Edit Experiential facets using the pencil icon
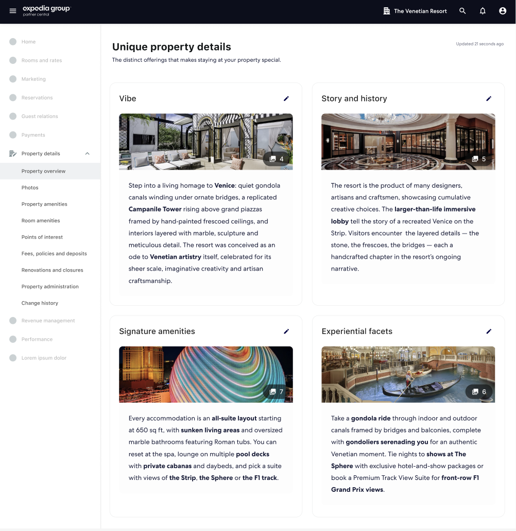The height and width of the screenshot is (531, 516). 489,331
